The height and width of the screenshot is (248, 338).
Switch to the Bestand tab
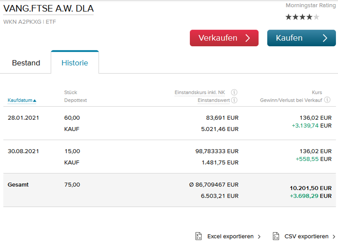(x=26, y=63)
